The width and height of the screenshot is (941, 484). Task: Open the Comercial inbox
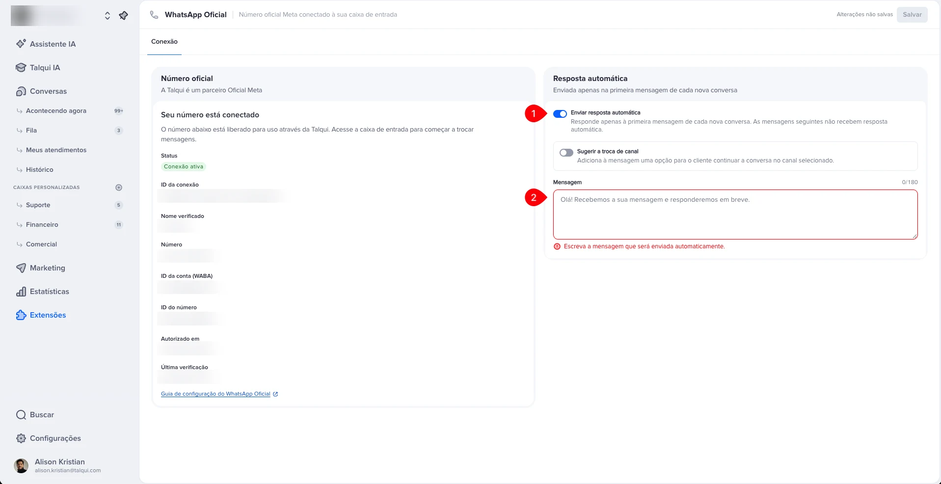pos(41,244)
